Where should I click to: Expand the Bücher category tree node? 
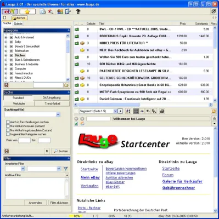tap(6, 55)
